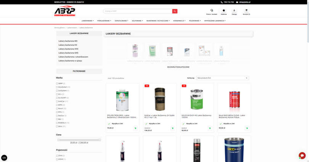The width and height of the screenshot is (309, 162).
Task: Click the Zaloguj user account icon
Action: pyautogui.click(x=234, y=10)
